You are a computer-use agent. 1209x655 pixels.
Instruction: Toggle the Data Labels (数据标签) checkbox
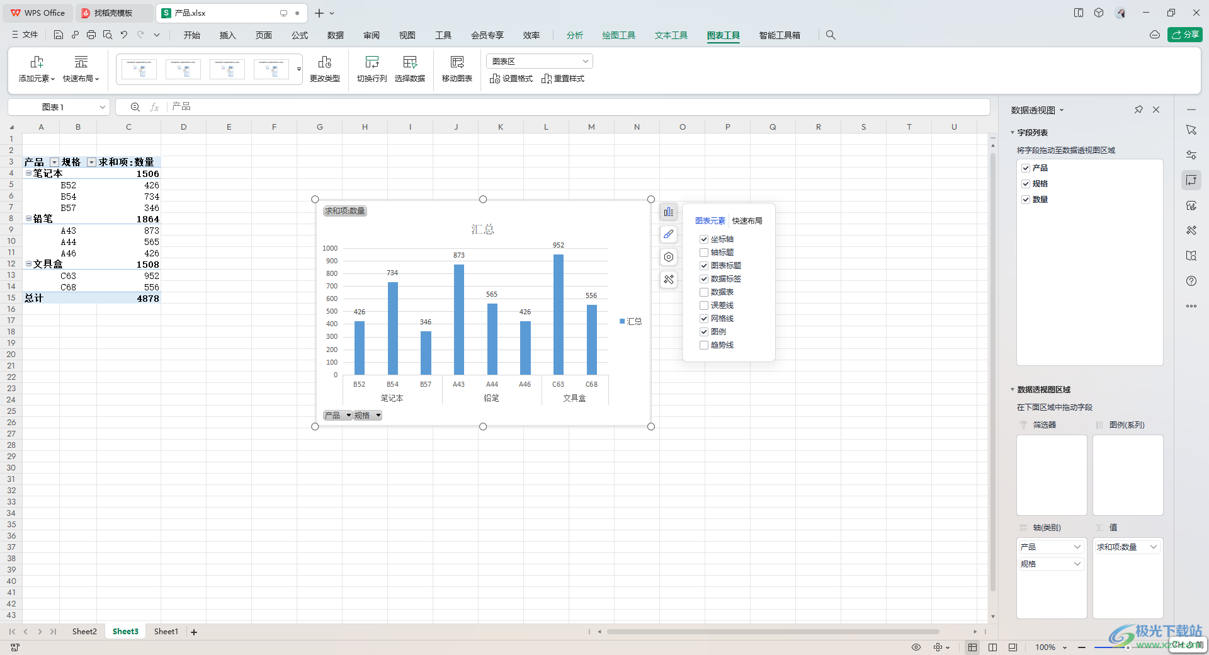click(x=704, y=279)
